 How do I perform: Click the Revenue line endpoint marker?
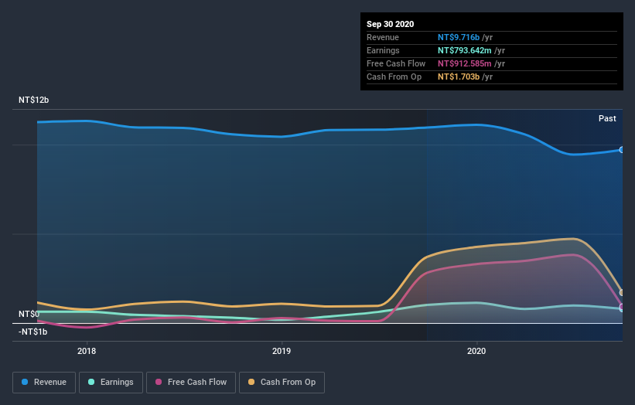pyautogui.click(x=622, y=150)
